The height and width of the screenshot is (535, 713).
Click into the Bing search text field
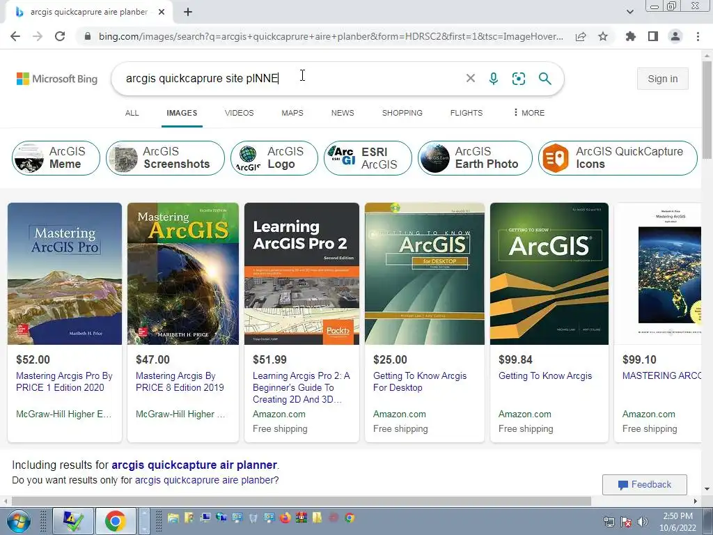pos(291,78)
